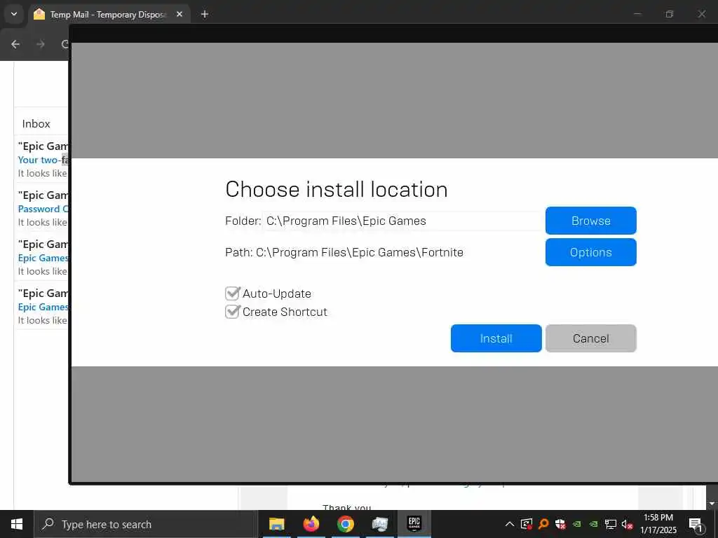Image resolution: width=718 pixels, height=538 pixels.
Task: Cancel the Fortnite installation dialog
Action: coord(590,338)
